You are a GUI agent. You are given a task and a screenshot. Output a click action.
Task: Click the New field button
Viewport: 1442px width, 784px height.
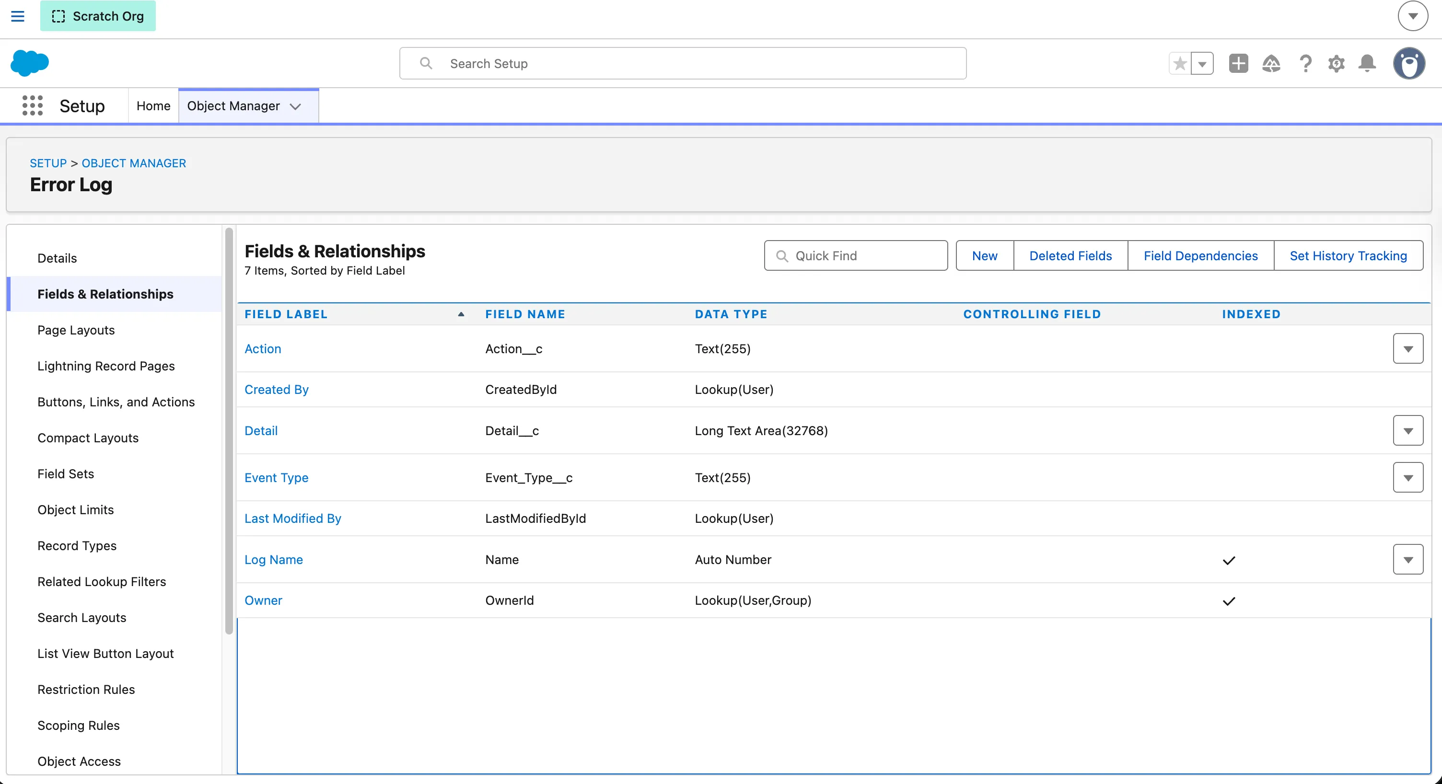click(x=984, y=256)
